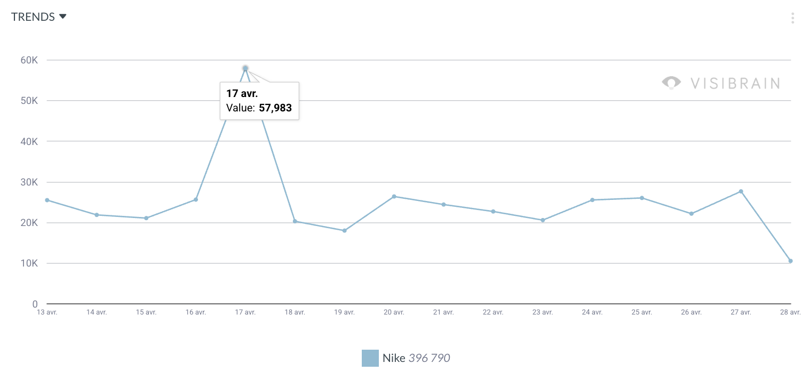810x387 pixels.
Task: Toggle the Nike series via its legend entry
Action: 406,358
